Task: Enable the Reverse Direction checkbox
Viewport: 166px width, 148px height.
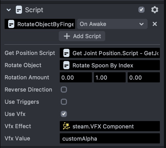Action: 64,90
